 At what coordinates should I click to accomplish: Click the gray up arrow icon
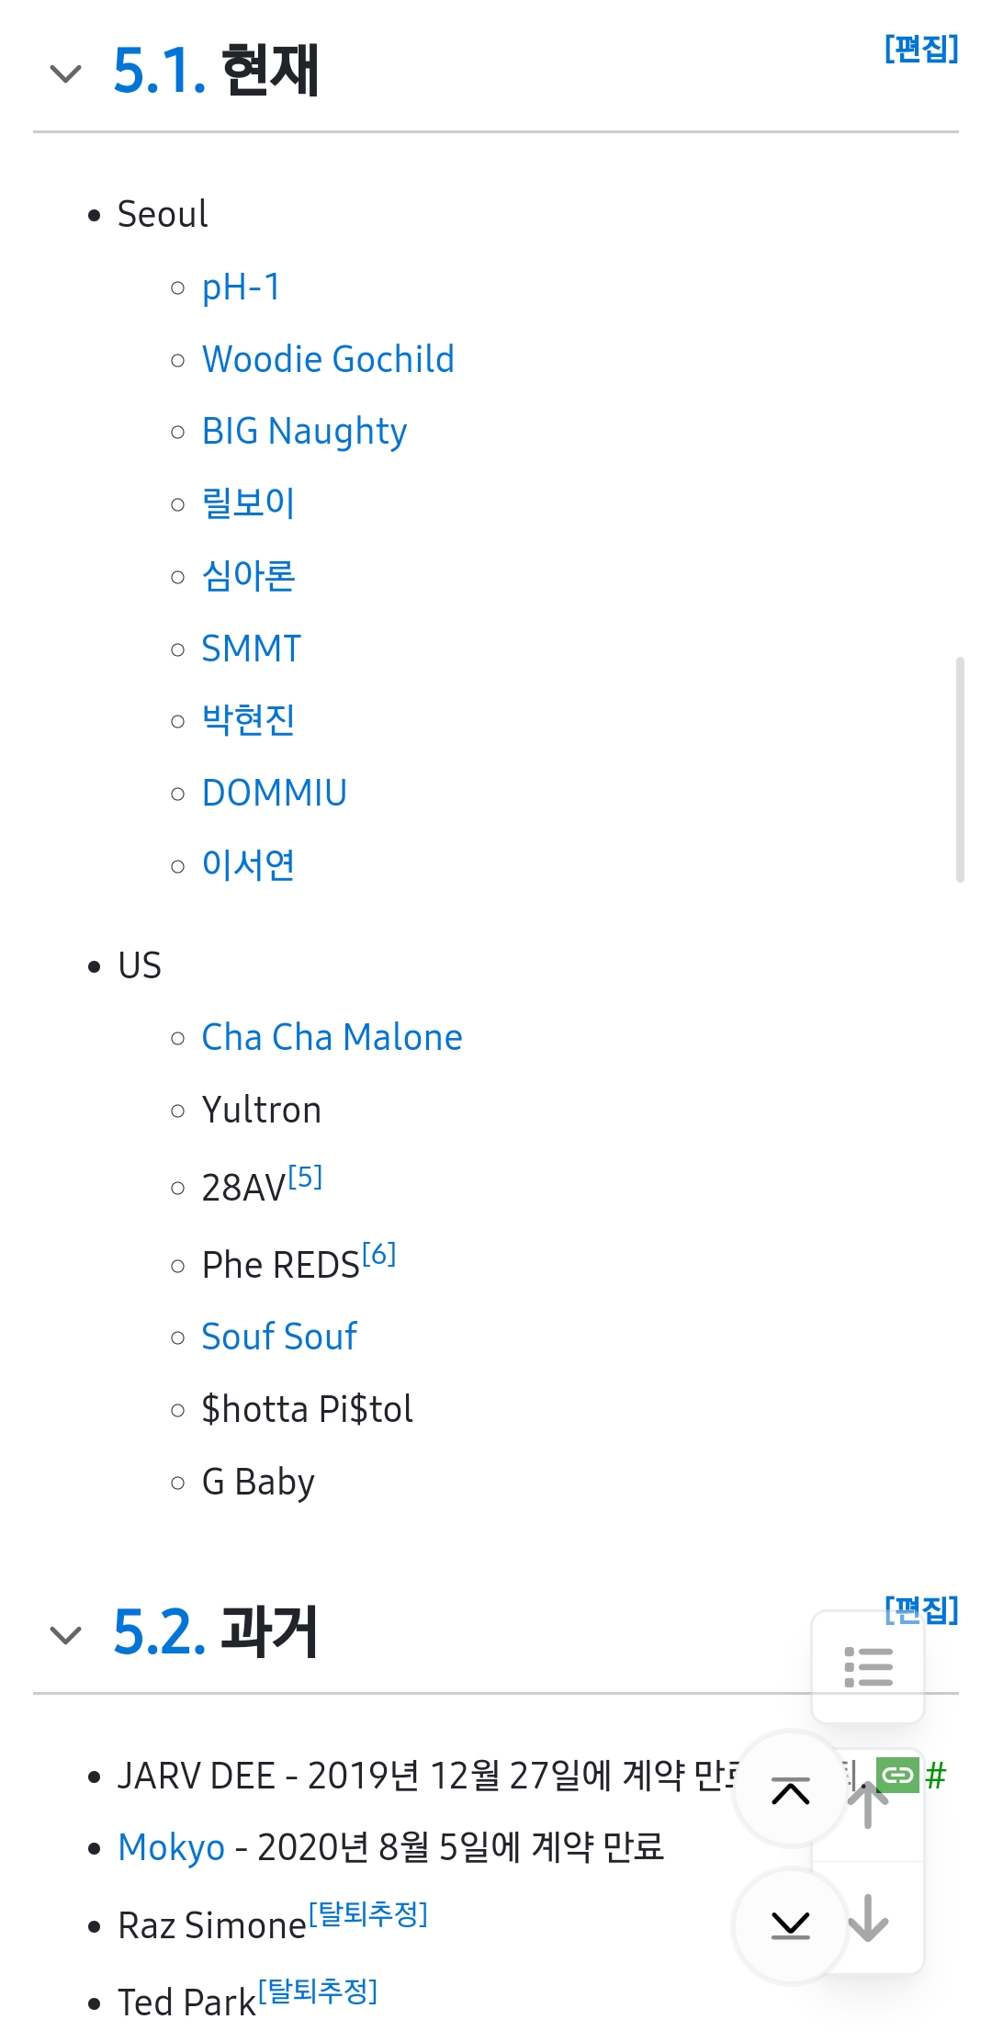pos(868,1805)
